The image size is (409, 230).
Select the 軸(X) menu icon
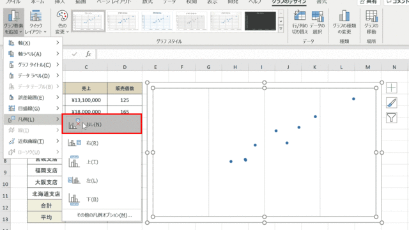tap(12, 43)
